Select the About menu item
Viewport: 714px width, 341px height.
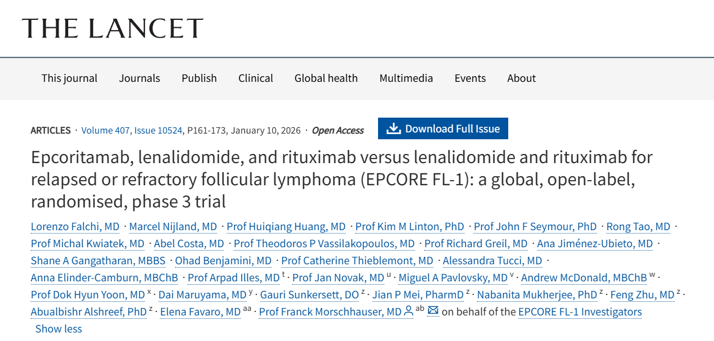(x=521, y=78)
